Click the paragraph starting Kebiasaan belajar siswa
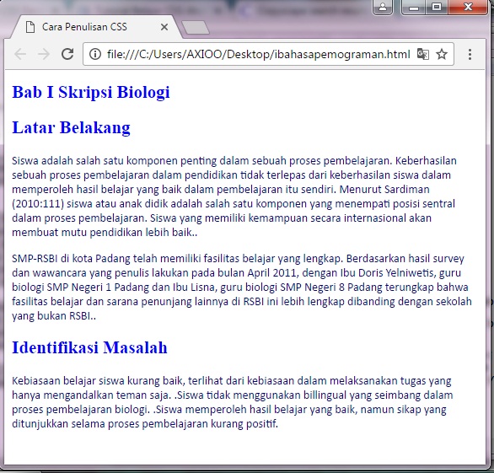494x473 pixels. coord(233,402)
